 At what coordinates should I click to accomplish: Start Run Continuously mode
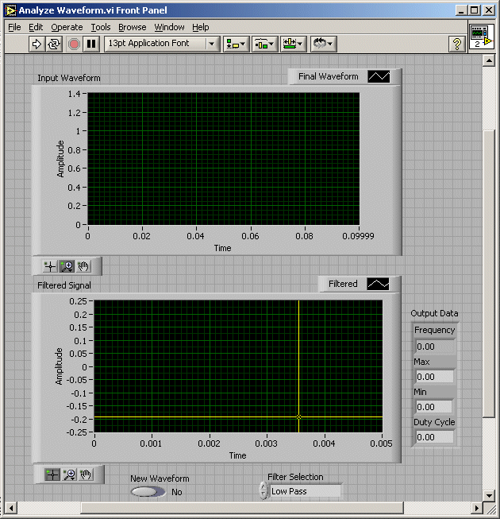(55, 44)
